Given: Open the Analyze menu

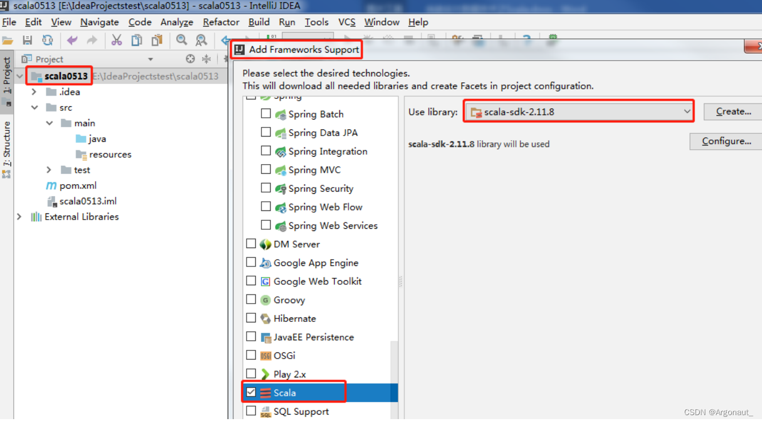Looking at the screenshot, I should click(177, 22).
